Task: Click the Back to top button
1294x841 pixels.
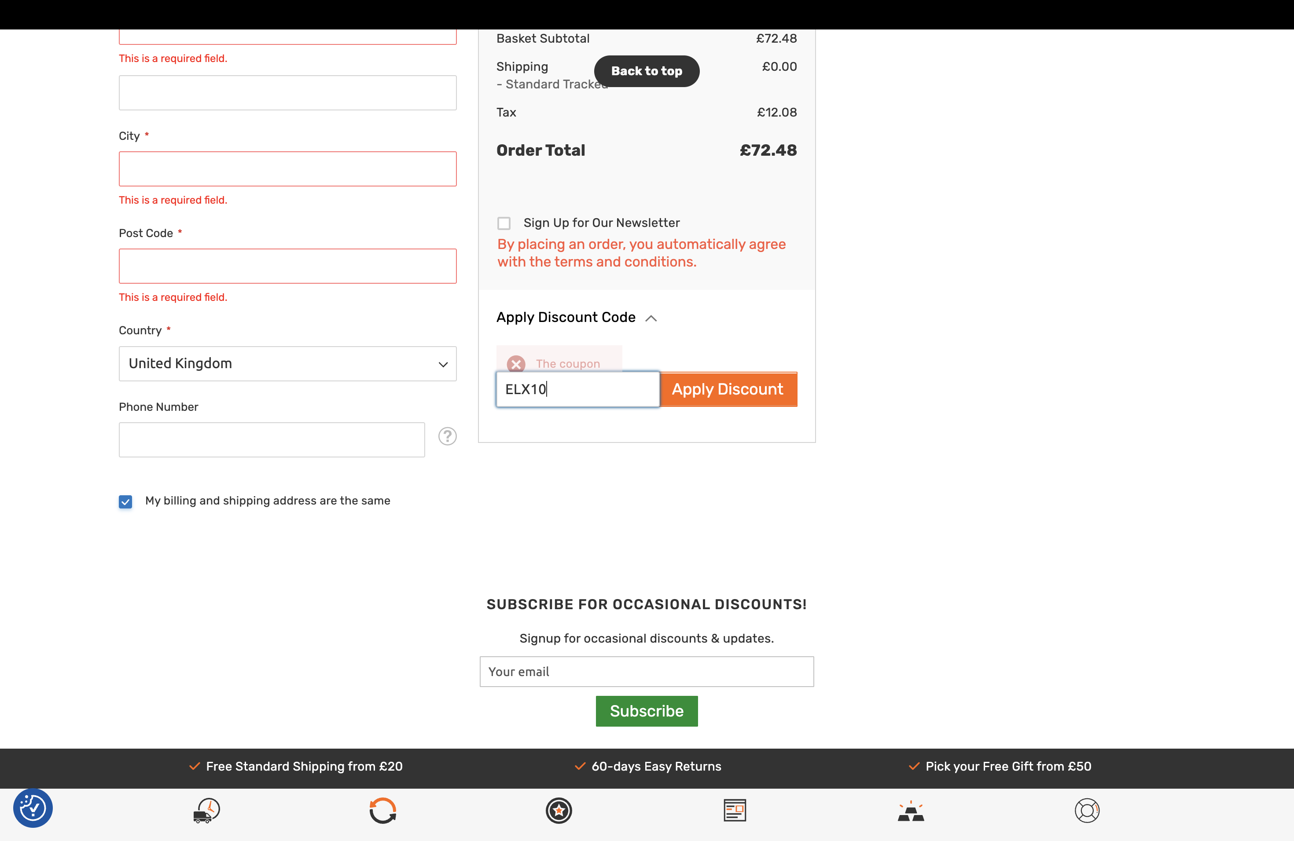Action: (647, 71)
